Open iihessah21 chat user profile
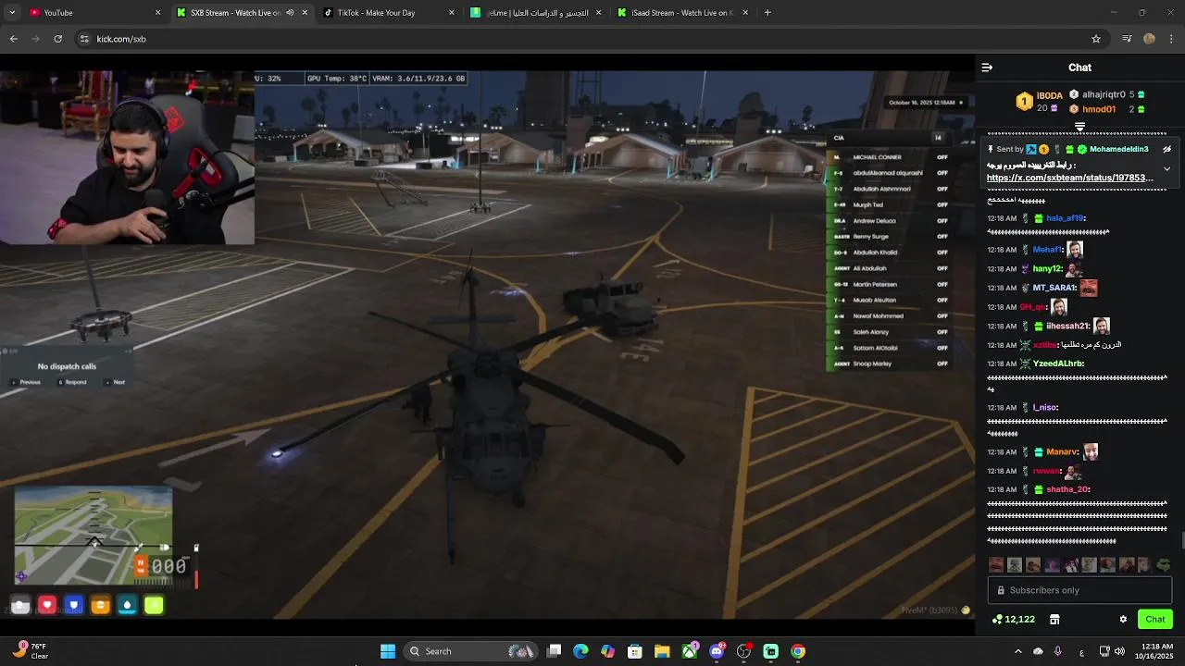Screen dimensions: 1185x666 pos(1067,327)
